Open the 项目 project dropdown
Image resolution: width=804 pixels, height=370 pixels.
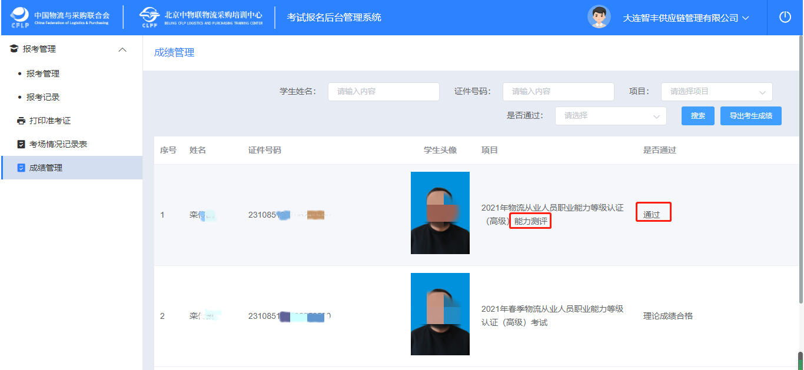coord(716,92)
